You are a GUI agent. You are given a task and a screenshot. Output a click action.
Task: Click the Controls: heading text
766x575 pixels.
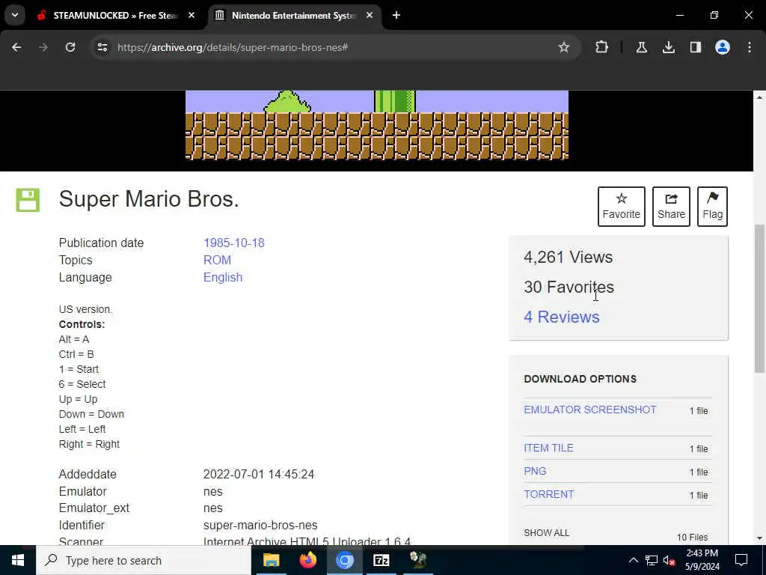click(82, 324)
